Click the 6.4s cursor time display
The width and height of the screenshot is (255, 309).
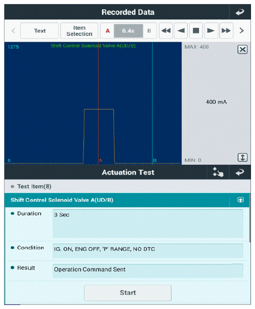(128, 31)
